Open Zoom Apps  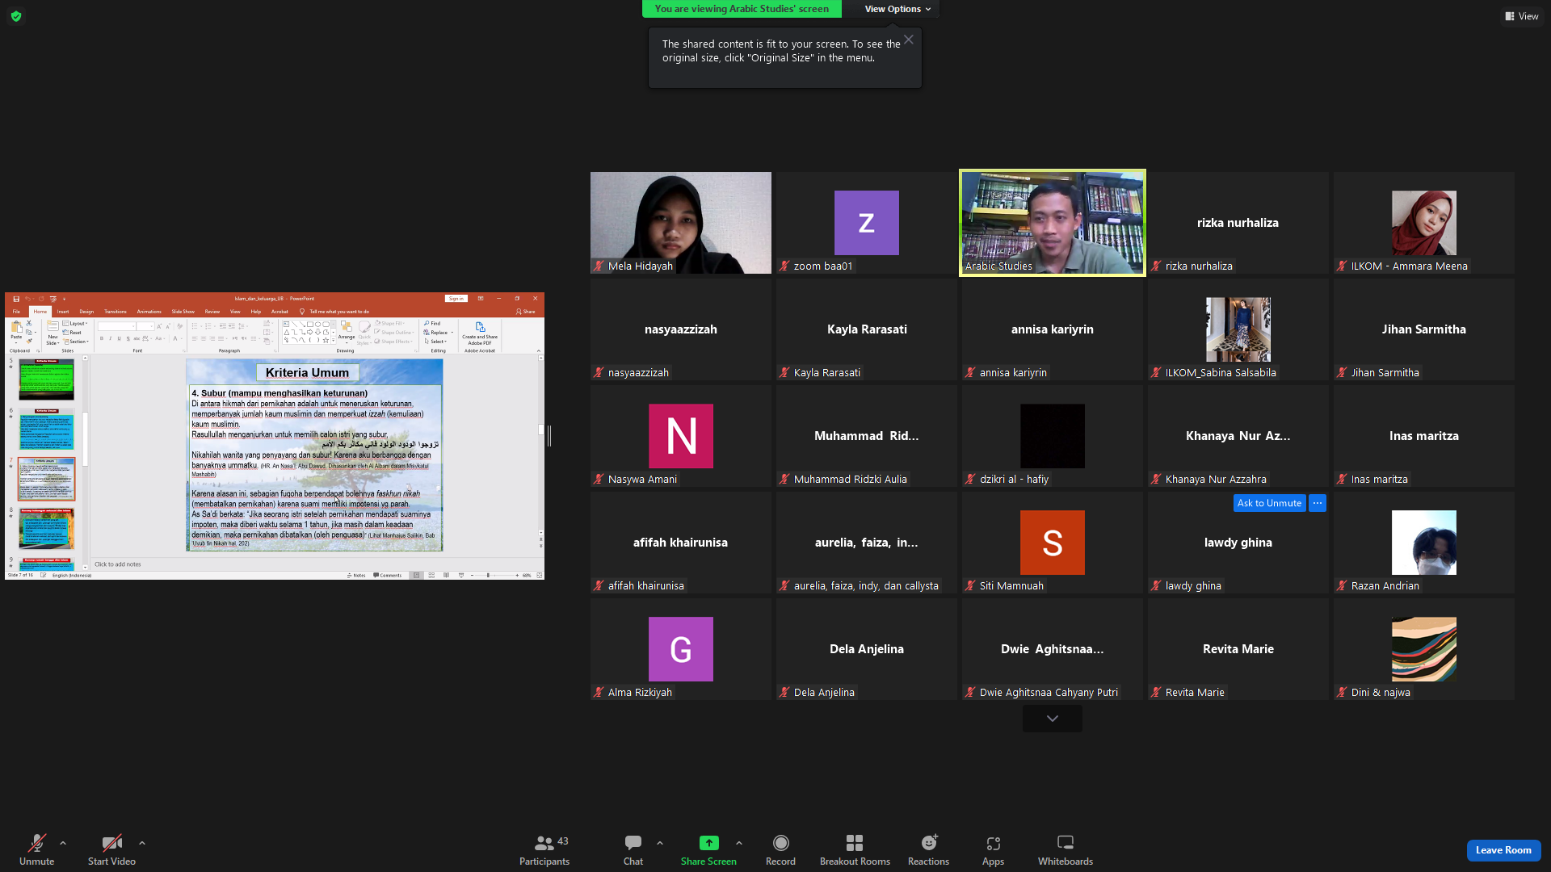(993, 850)
